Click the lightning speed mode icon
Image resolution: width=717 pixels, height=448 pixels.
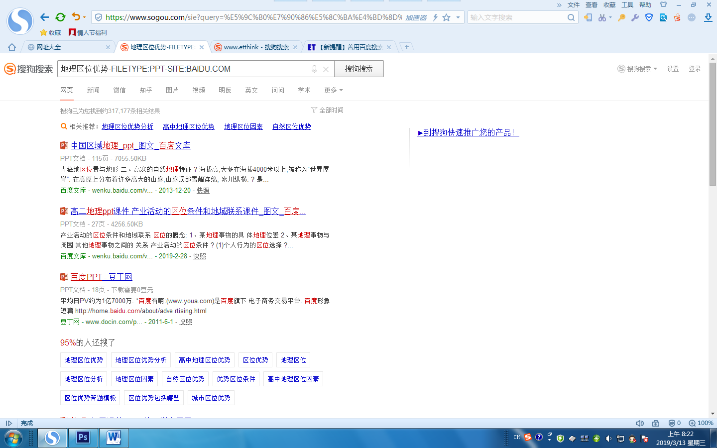click(435, 17)
